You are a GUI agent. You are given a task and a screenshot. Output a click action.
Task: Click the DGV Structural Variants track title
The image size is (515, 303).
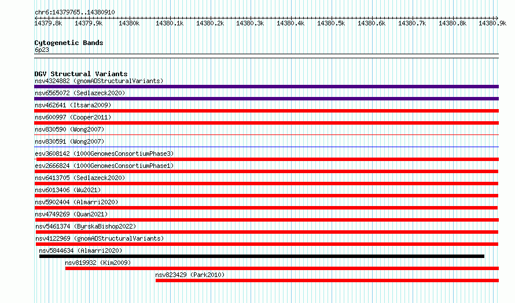point(81,74)
